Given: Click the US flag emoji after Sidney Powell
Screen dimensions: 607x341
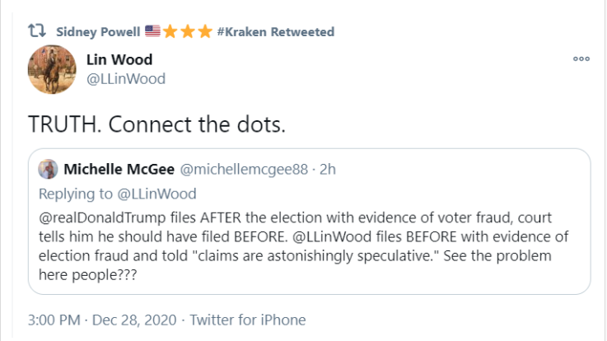Looking at the screenshot, I should tap(152, 31).
